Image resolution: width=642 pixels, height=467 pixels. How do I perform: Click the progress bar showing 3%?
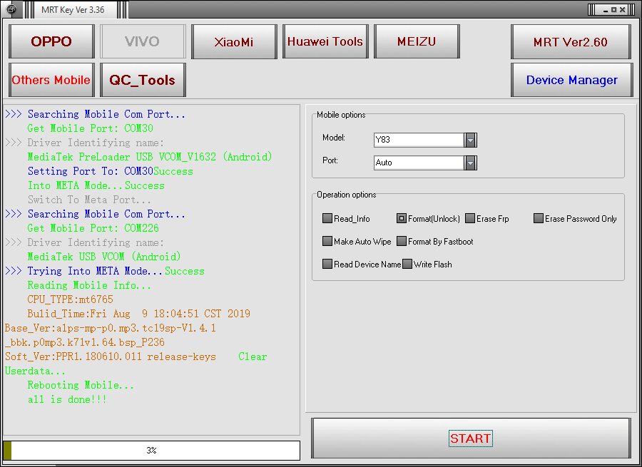click(151, 451)
